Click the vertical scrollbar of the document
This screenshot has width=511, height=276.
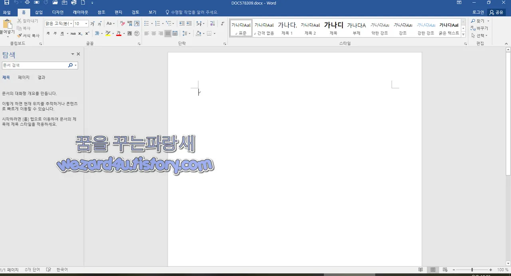tap(508, 114)
